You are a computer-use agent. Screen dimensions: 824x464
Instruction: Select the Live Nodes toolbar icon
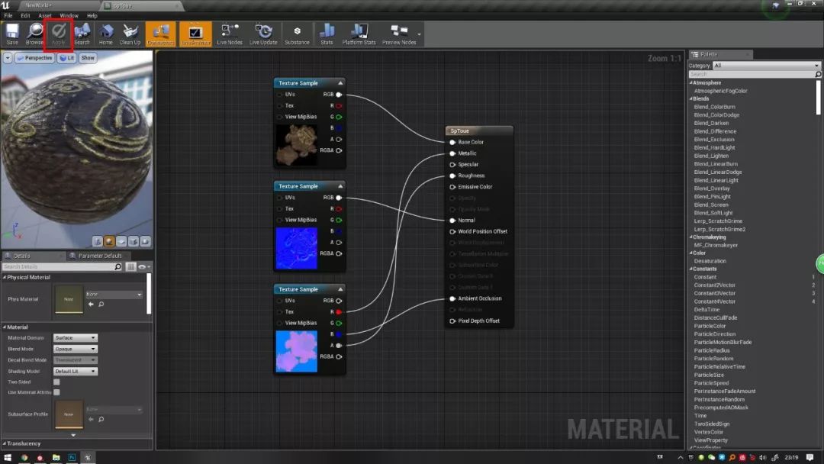click(x=229, y=34)
